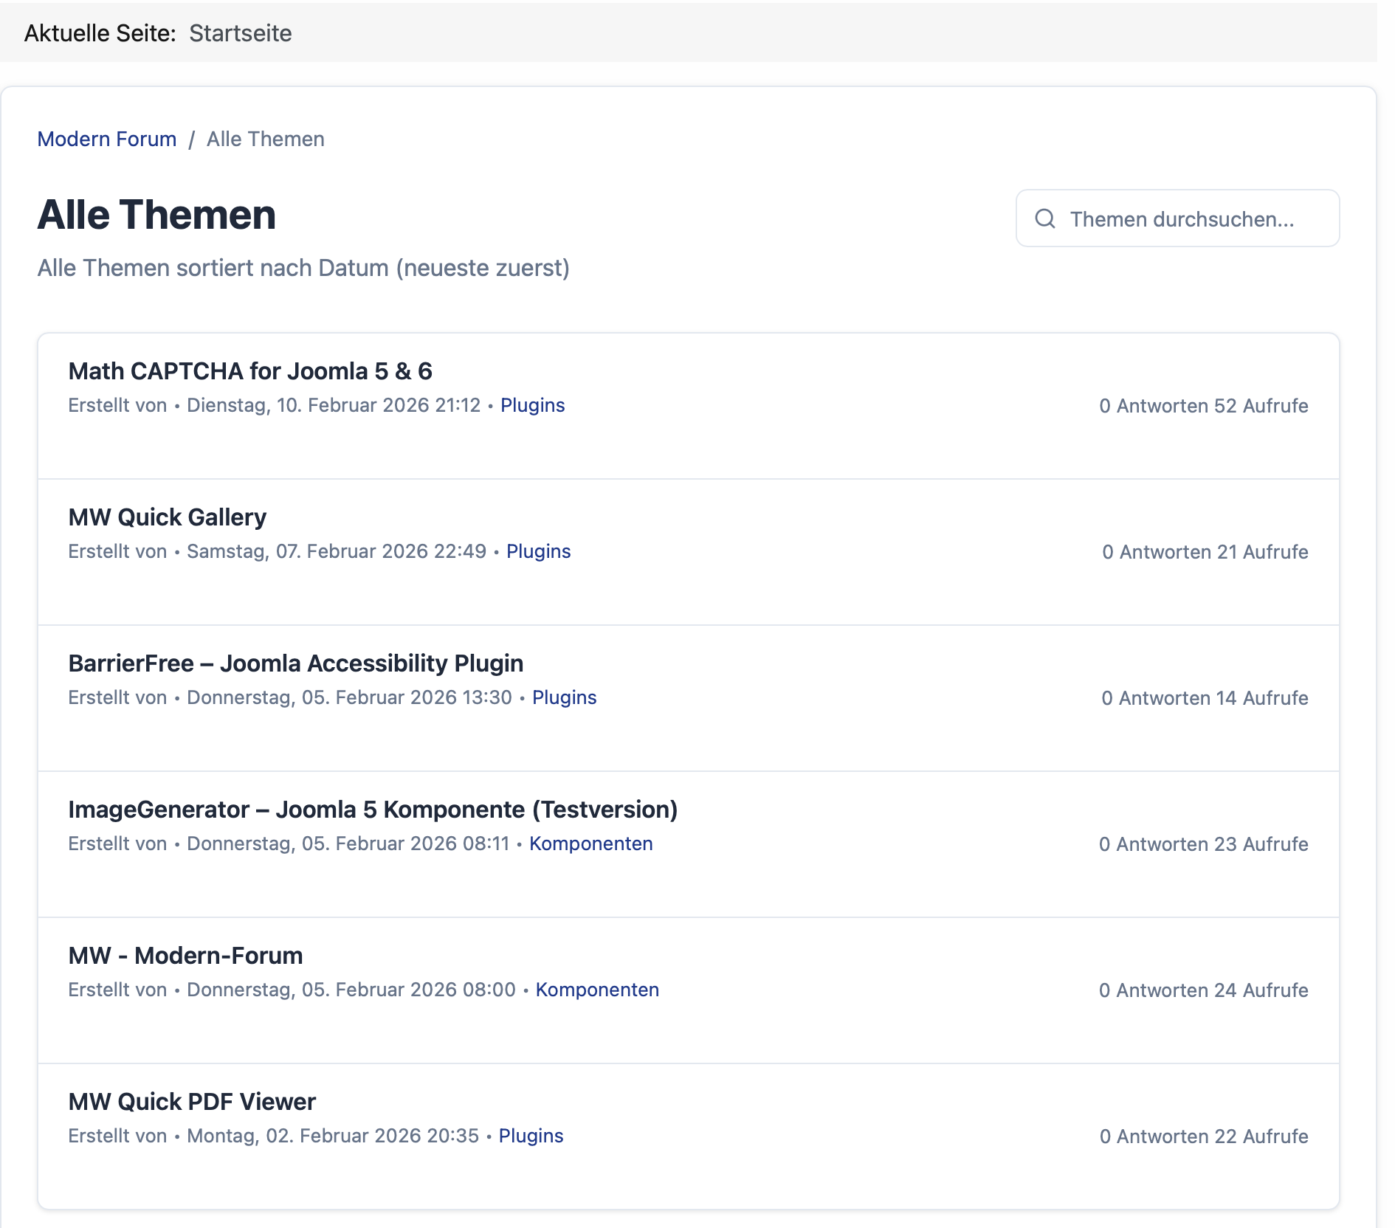The height and width of the screenshot is (1228, 1395).
Task: Click the search magnifier icon
Action: (1044, 218)
